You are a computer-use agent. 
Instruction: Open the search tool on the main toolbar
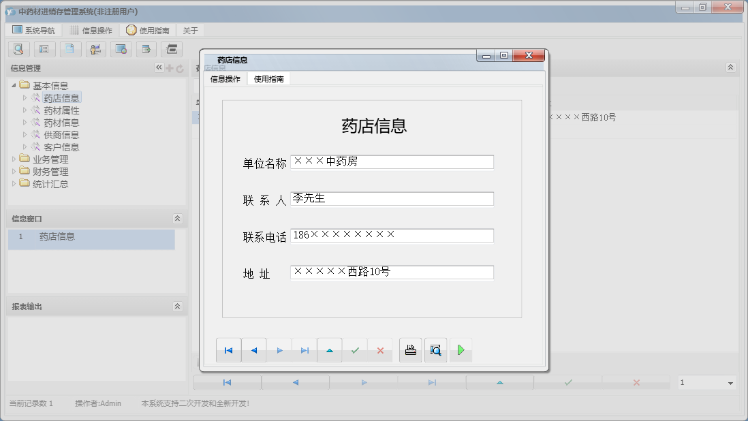[18, 49]
